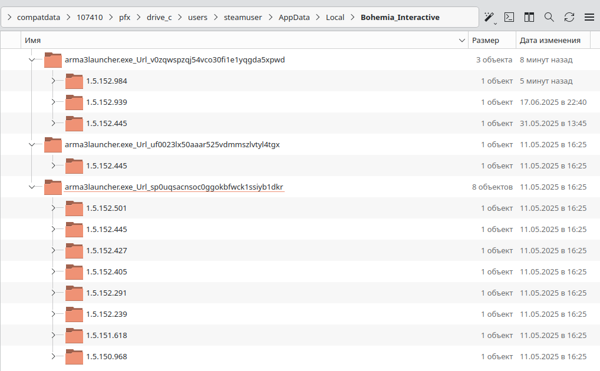Collapse the arma3launcher.exe_Url_uf0023lx50aaar525vdmmszlvtyl4tgx tree branch
Screen dimensions: 600x371
32,145
